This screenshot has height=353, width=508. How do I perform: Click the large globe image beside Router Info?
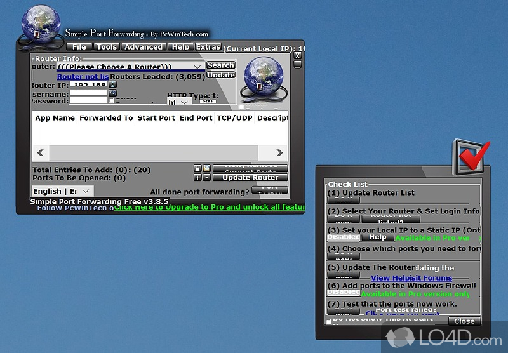pyautogui.click(x=263, y=79)
